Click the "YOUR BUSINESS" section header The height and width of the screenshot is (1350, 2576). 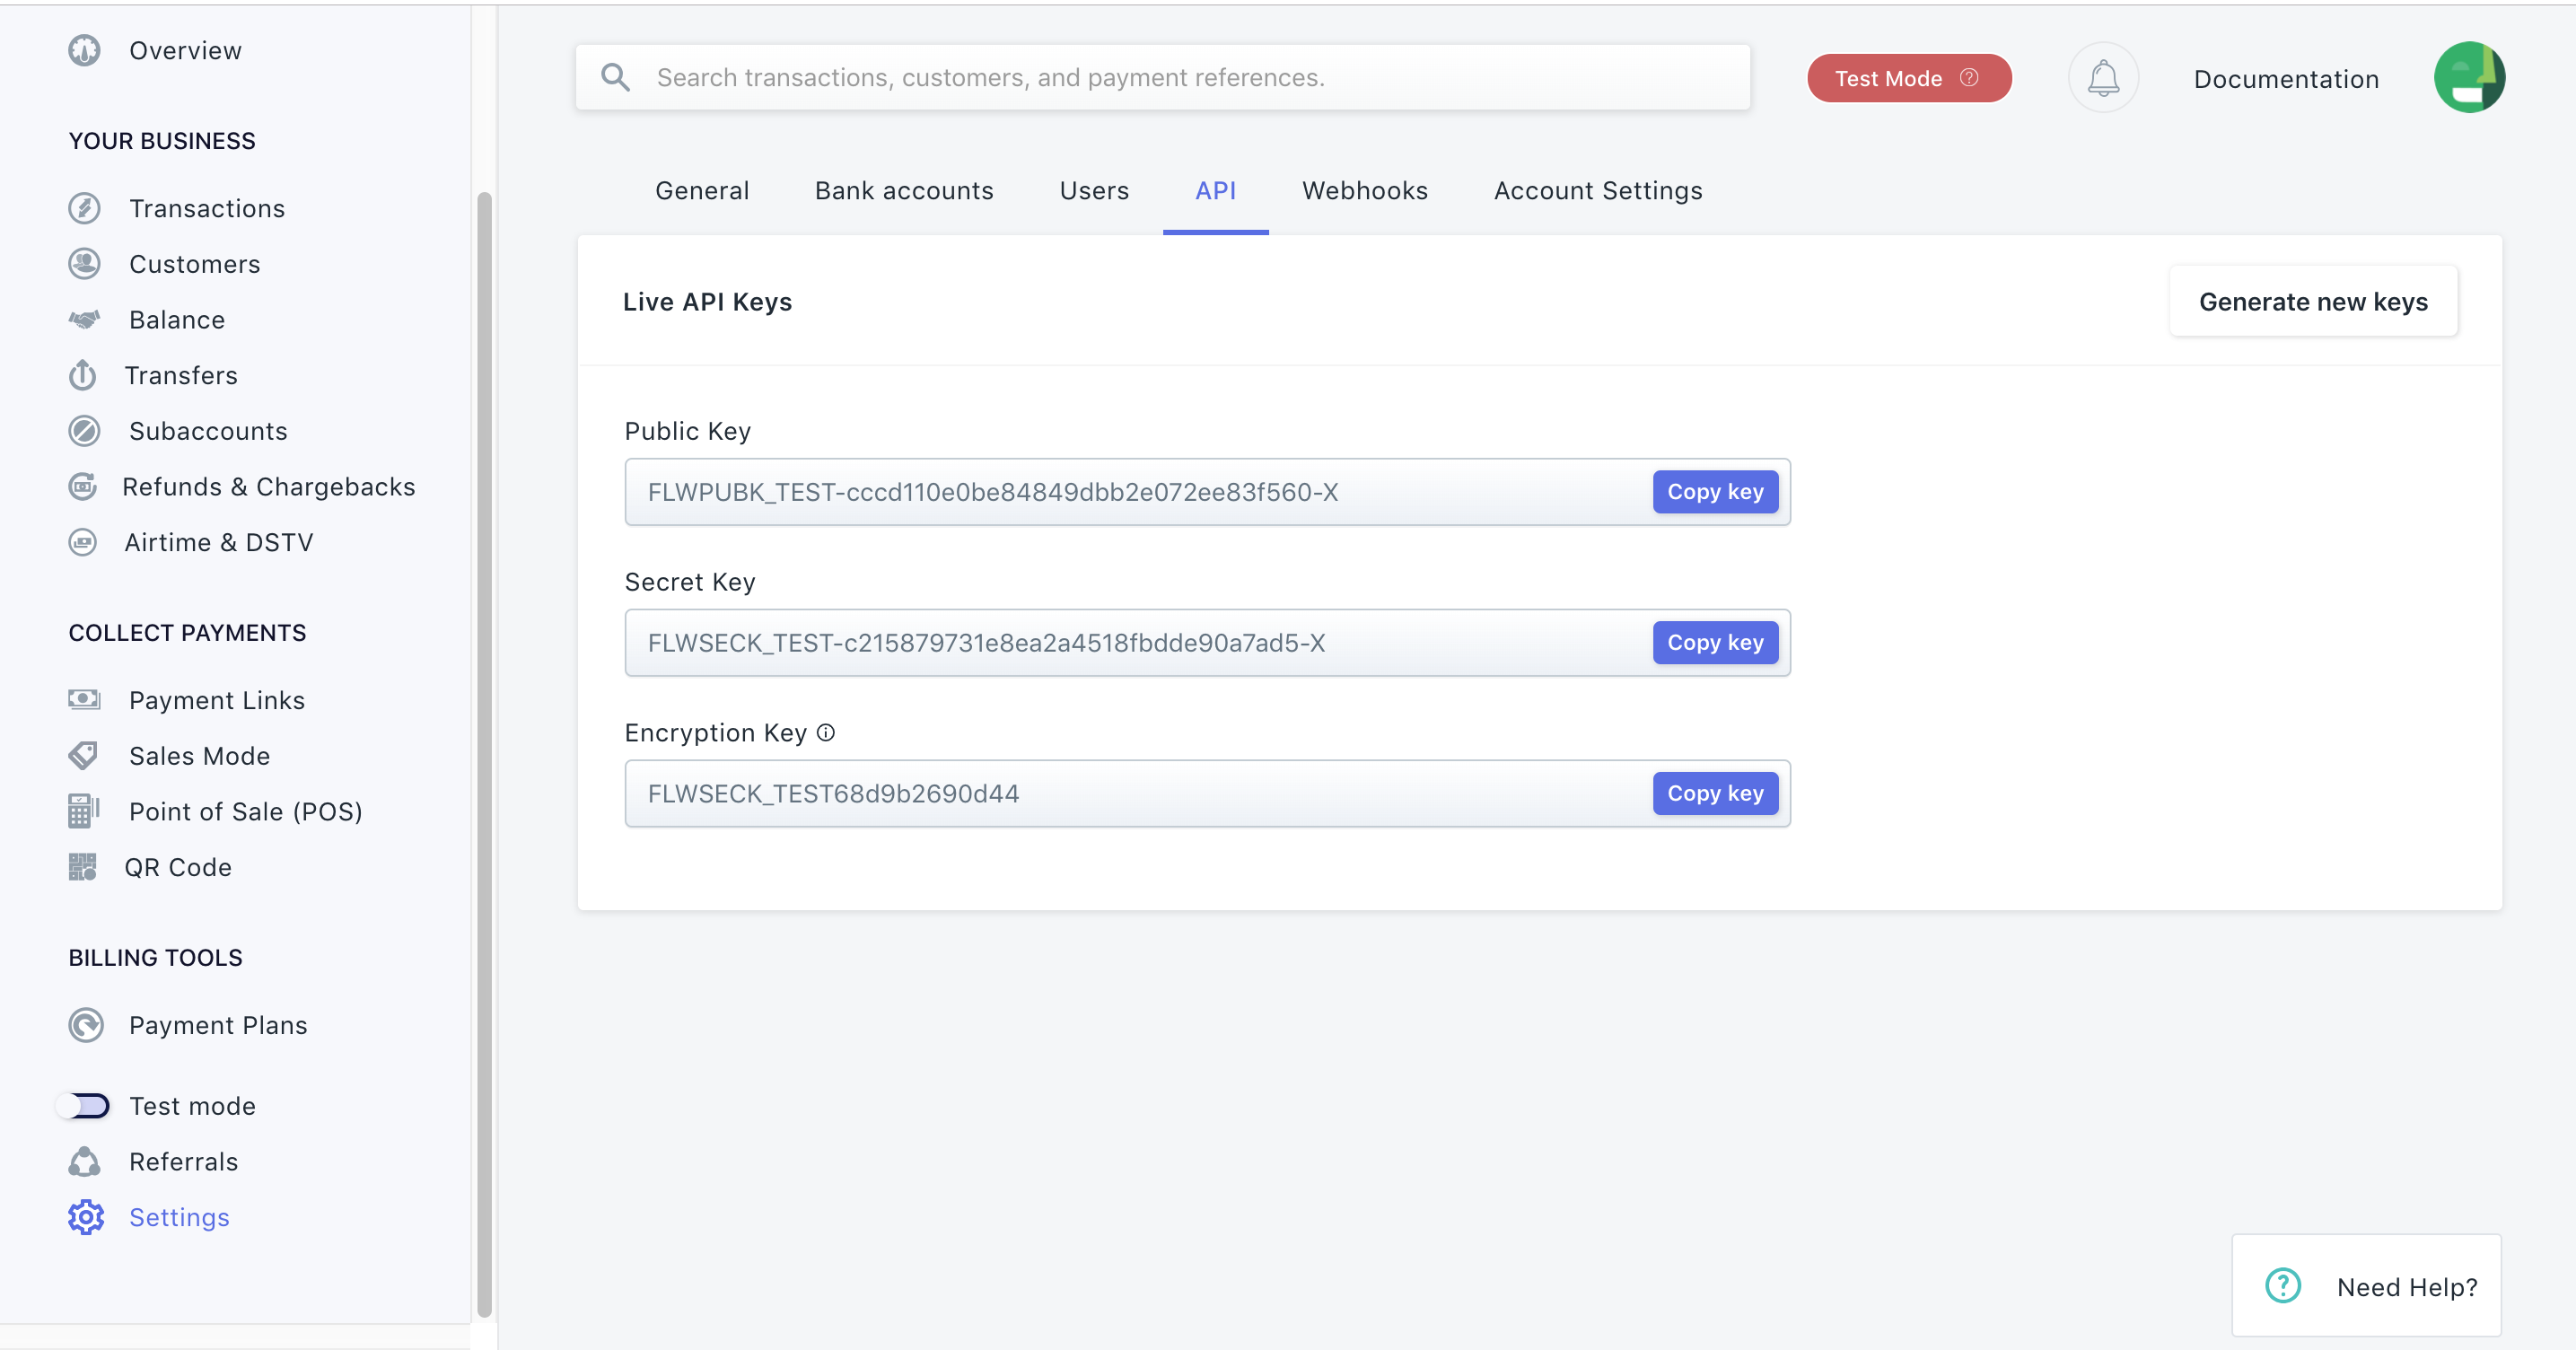(x=162, y=141)
